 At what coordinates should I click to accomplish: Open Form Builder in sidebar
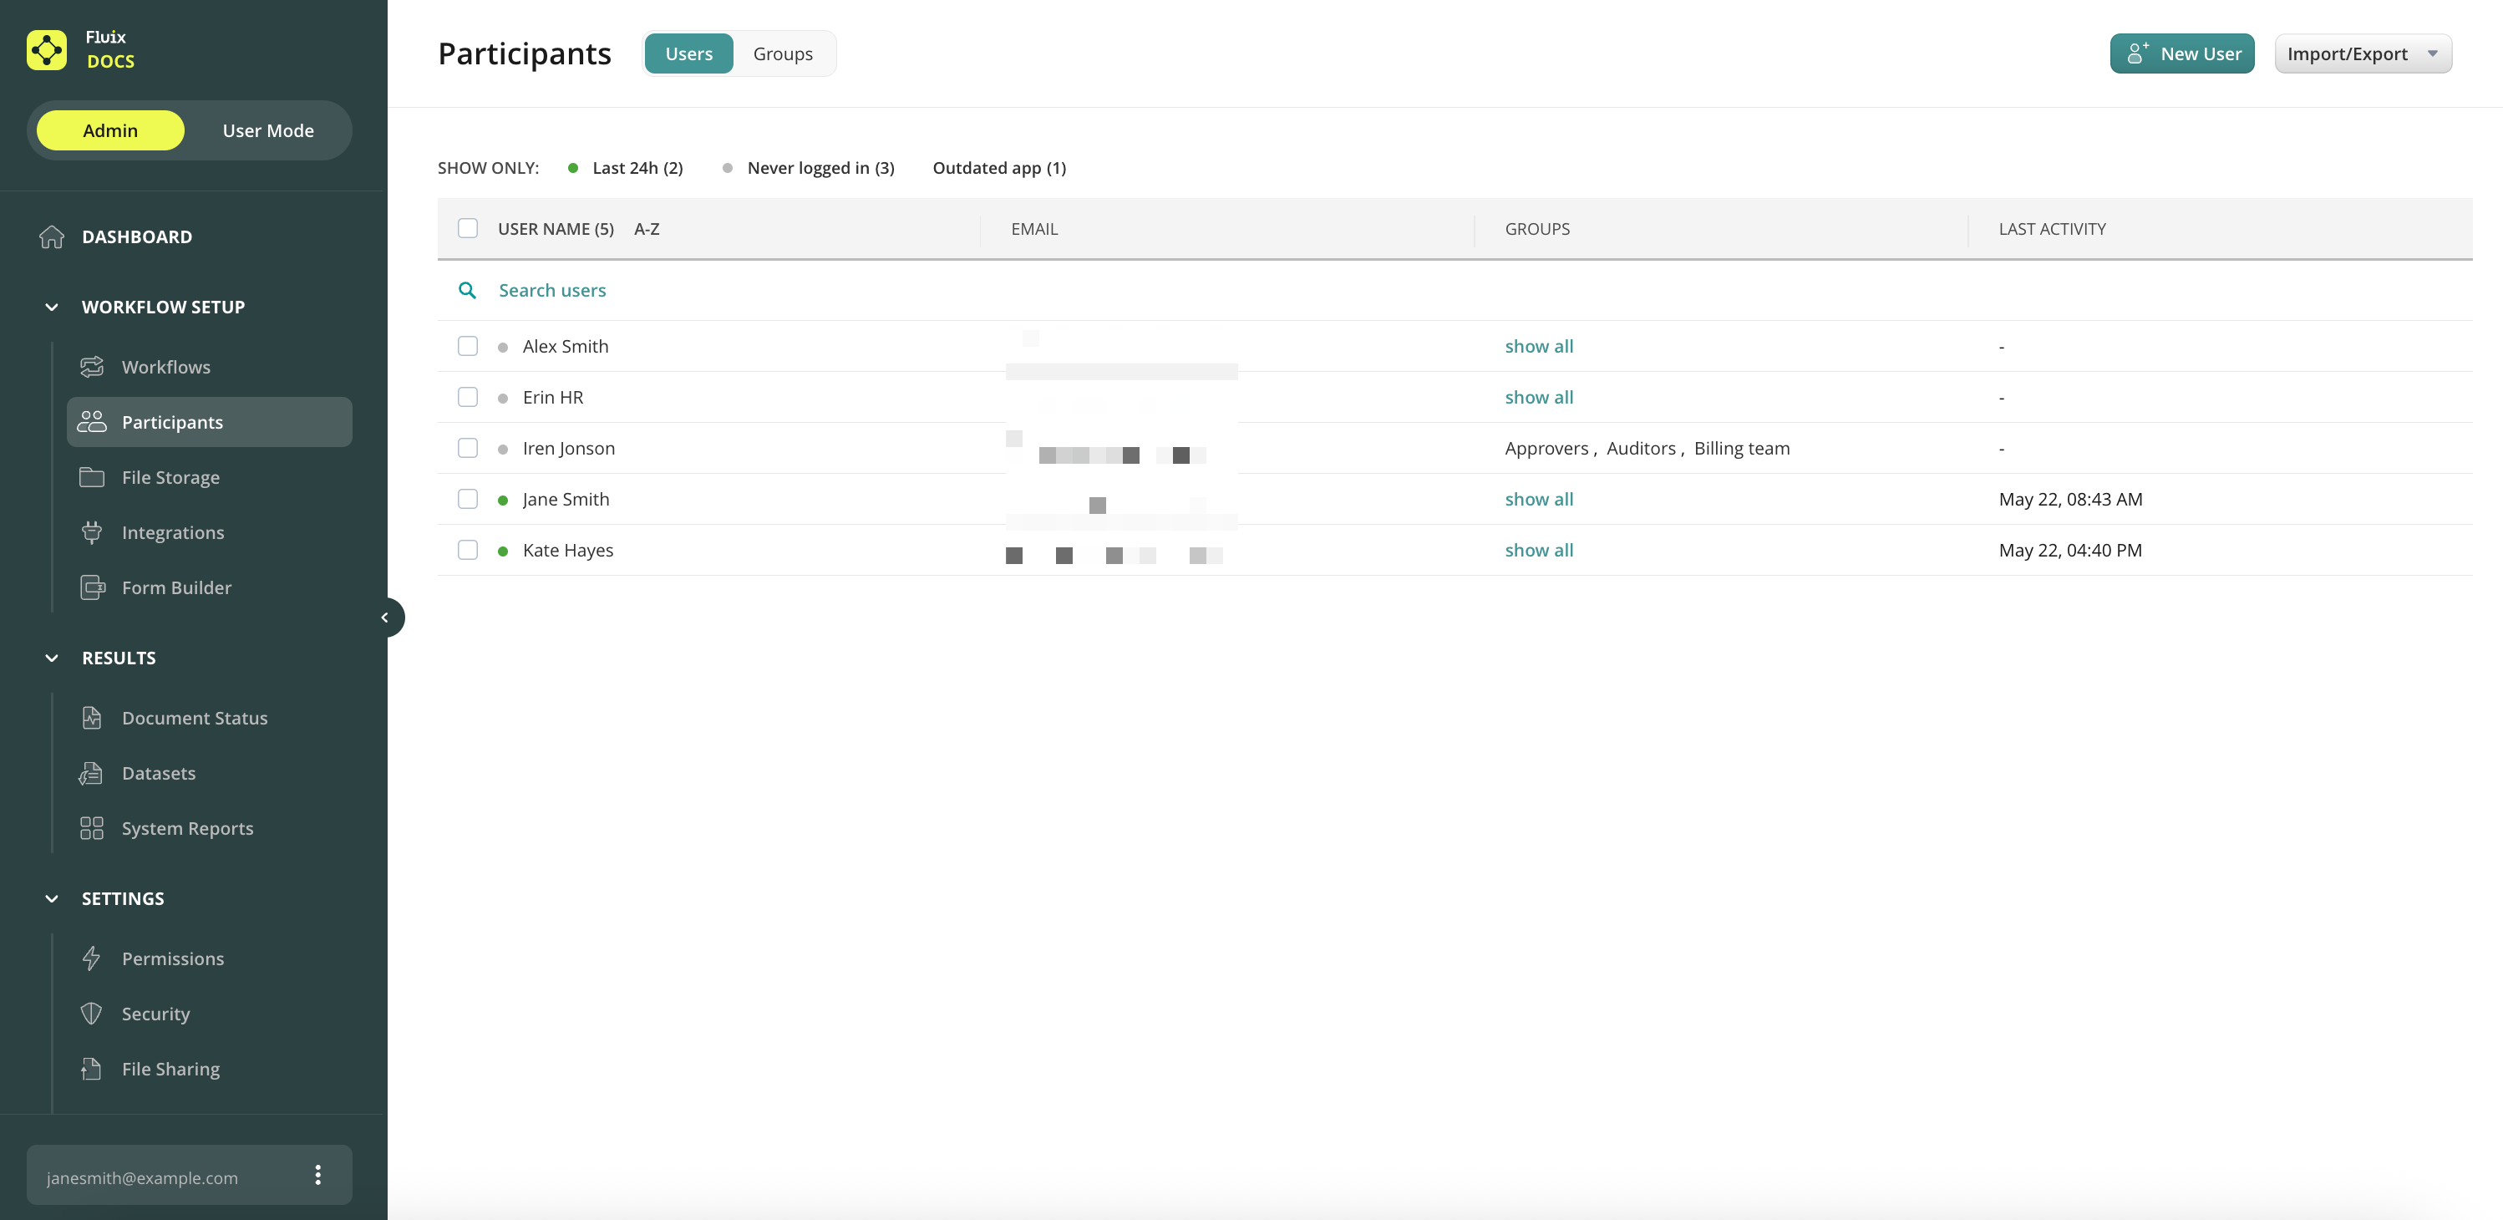pyautogui.click(x=176, y=588)
